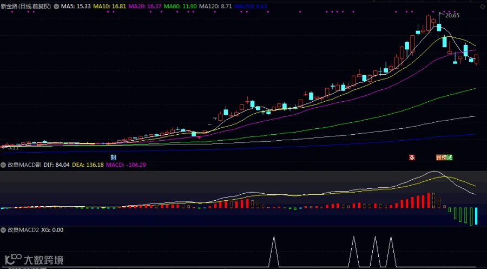Select the 改良MACD副 indicator name
The height and width of the screenshot is (269, 487).
click(x=24, y=165)
